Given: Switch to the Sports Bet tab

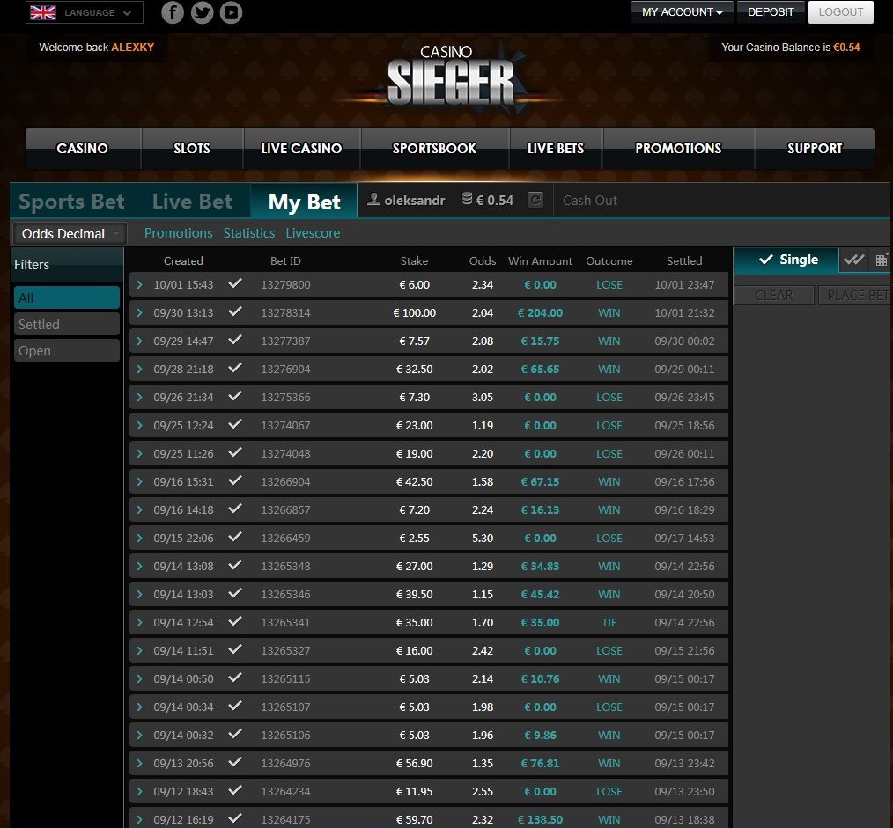Looking at the screenshot, I should click(x=71, y=202).
